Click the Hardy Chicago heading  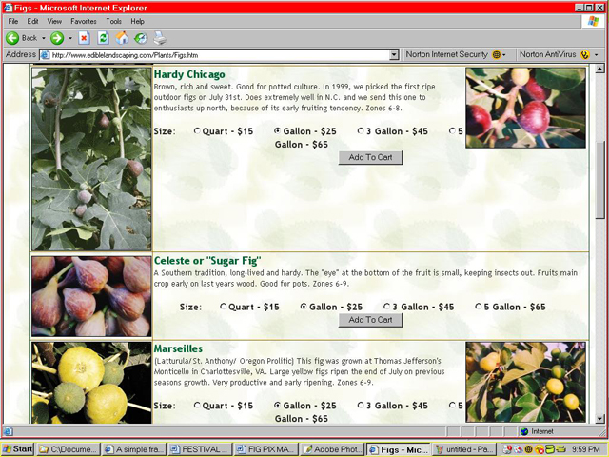(x=189, y=74)
